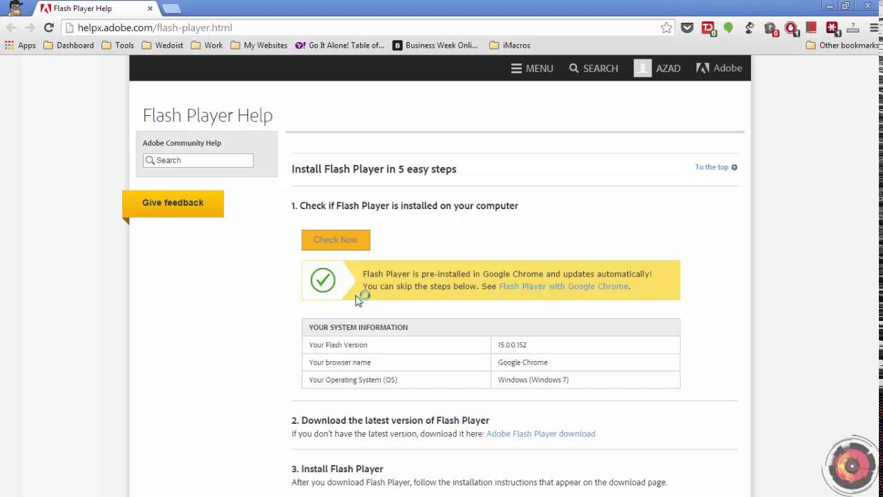This screenshot has height=497, width=883.
Task: Open the Work bookmarks folder
Action: (x=207, y=46)
